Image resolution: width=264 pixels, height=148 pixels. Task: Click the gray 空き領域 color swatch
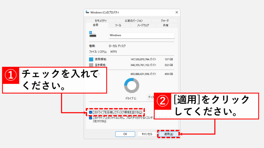coord(91,65)
